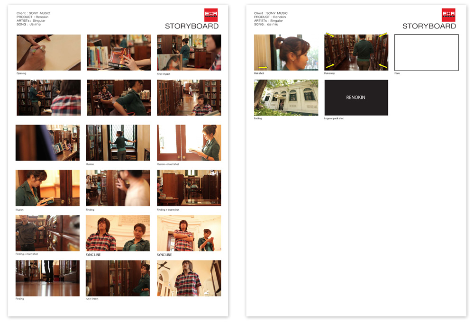Open the Illusion + insert shot thumbnail
The image size is (474, 324).
(189, 143)
